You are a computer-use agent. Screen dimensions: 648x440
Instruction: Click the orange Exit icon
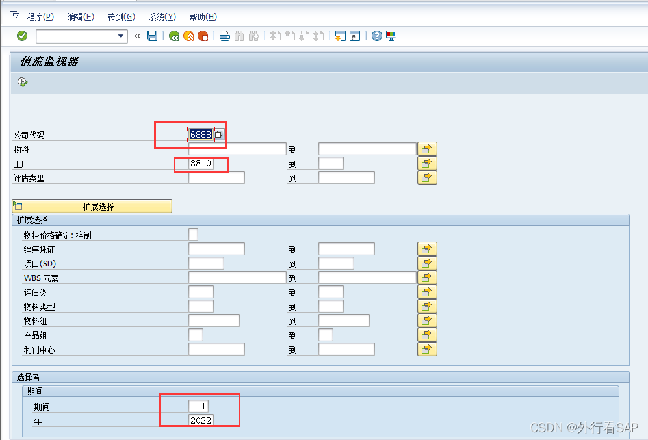pyautogui.click(x=188, y=36)
